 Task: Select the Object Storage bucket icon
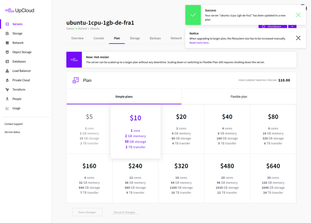7,52
